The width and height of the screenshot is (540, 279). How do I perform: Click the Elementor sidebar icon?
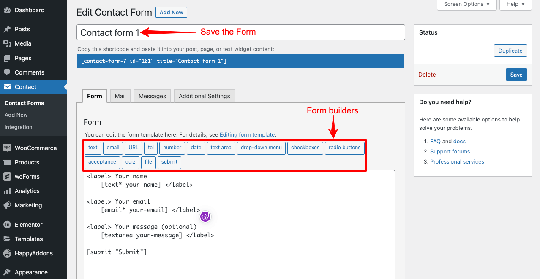pyautogui.click(x=7, y=225)
